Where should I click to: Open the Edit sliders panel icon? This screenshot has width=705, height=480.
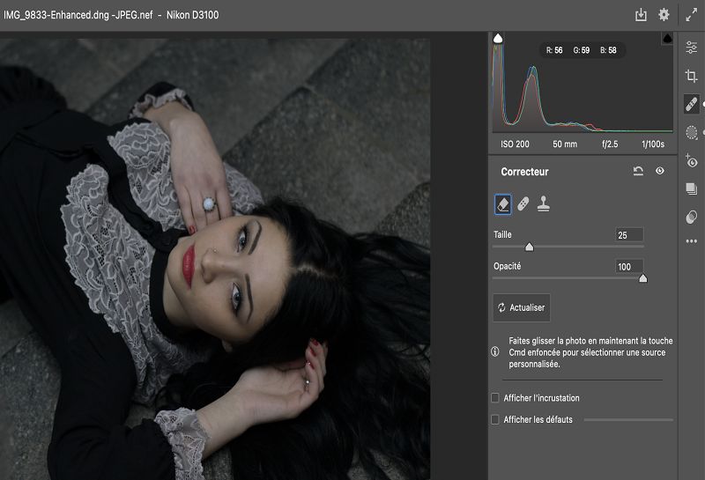click(692, 47)
